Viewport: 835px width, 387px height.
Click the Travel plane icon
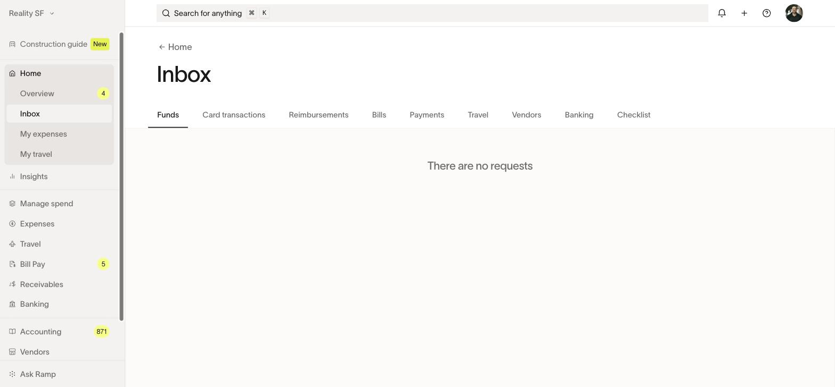pos(12,244)
